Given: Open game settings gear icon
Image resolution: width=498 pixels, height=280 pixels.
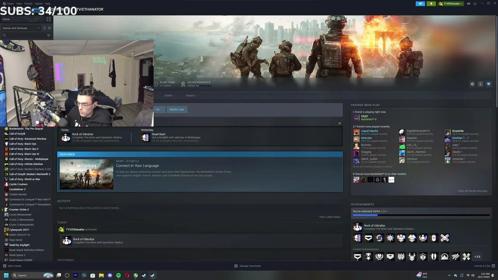Looking at the screenshot, I should pyautogui.click(x=472, y=84).
